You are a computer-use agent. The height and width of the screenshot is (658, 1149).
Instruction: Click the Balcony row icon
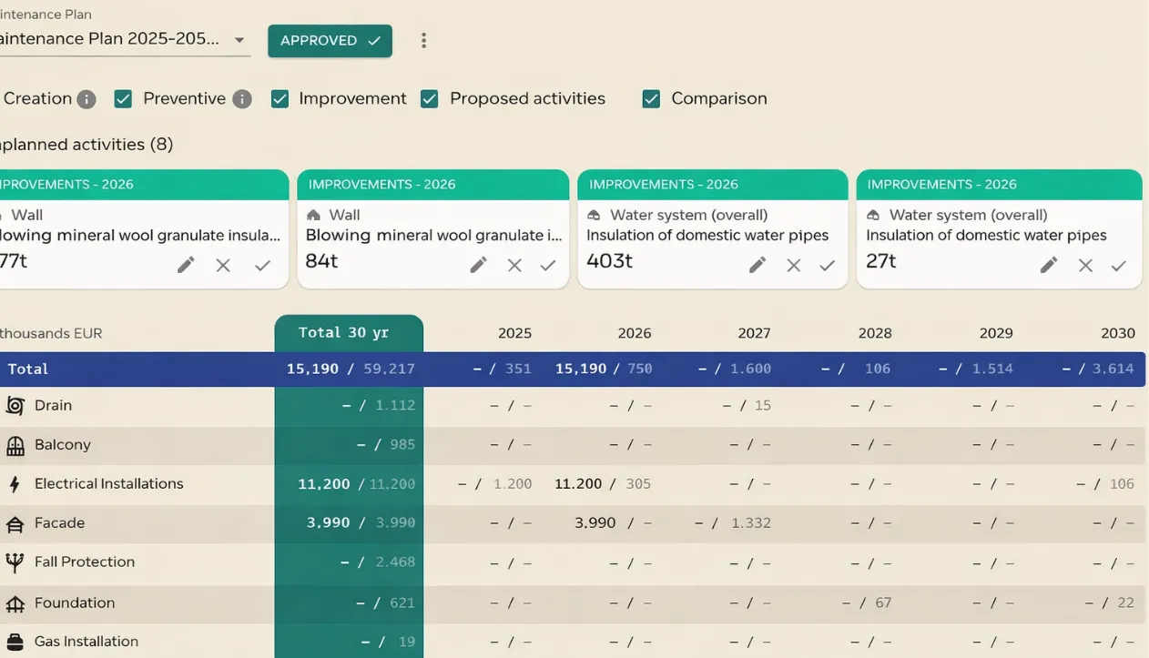(x=15, y=445)
